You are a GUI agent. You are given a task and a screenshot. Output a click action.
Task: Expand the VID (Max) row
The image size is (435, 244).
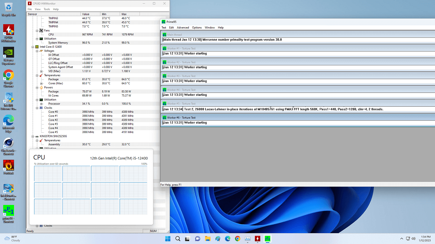tap(41, 71)
